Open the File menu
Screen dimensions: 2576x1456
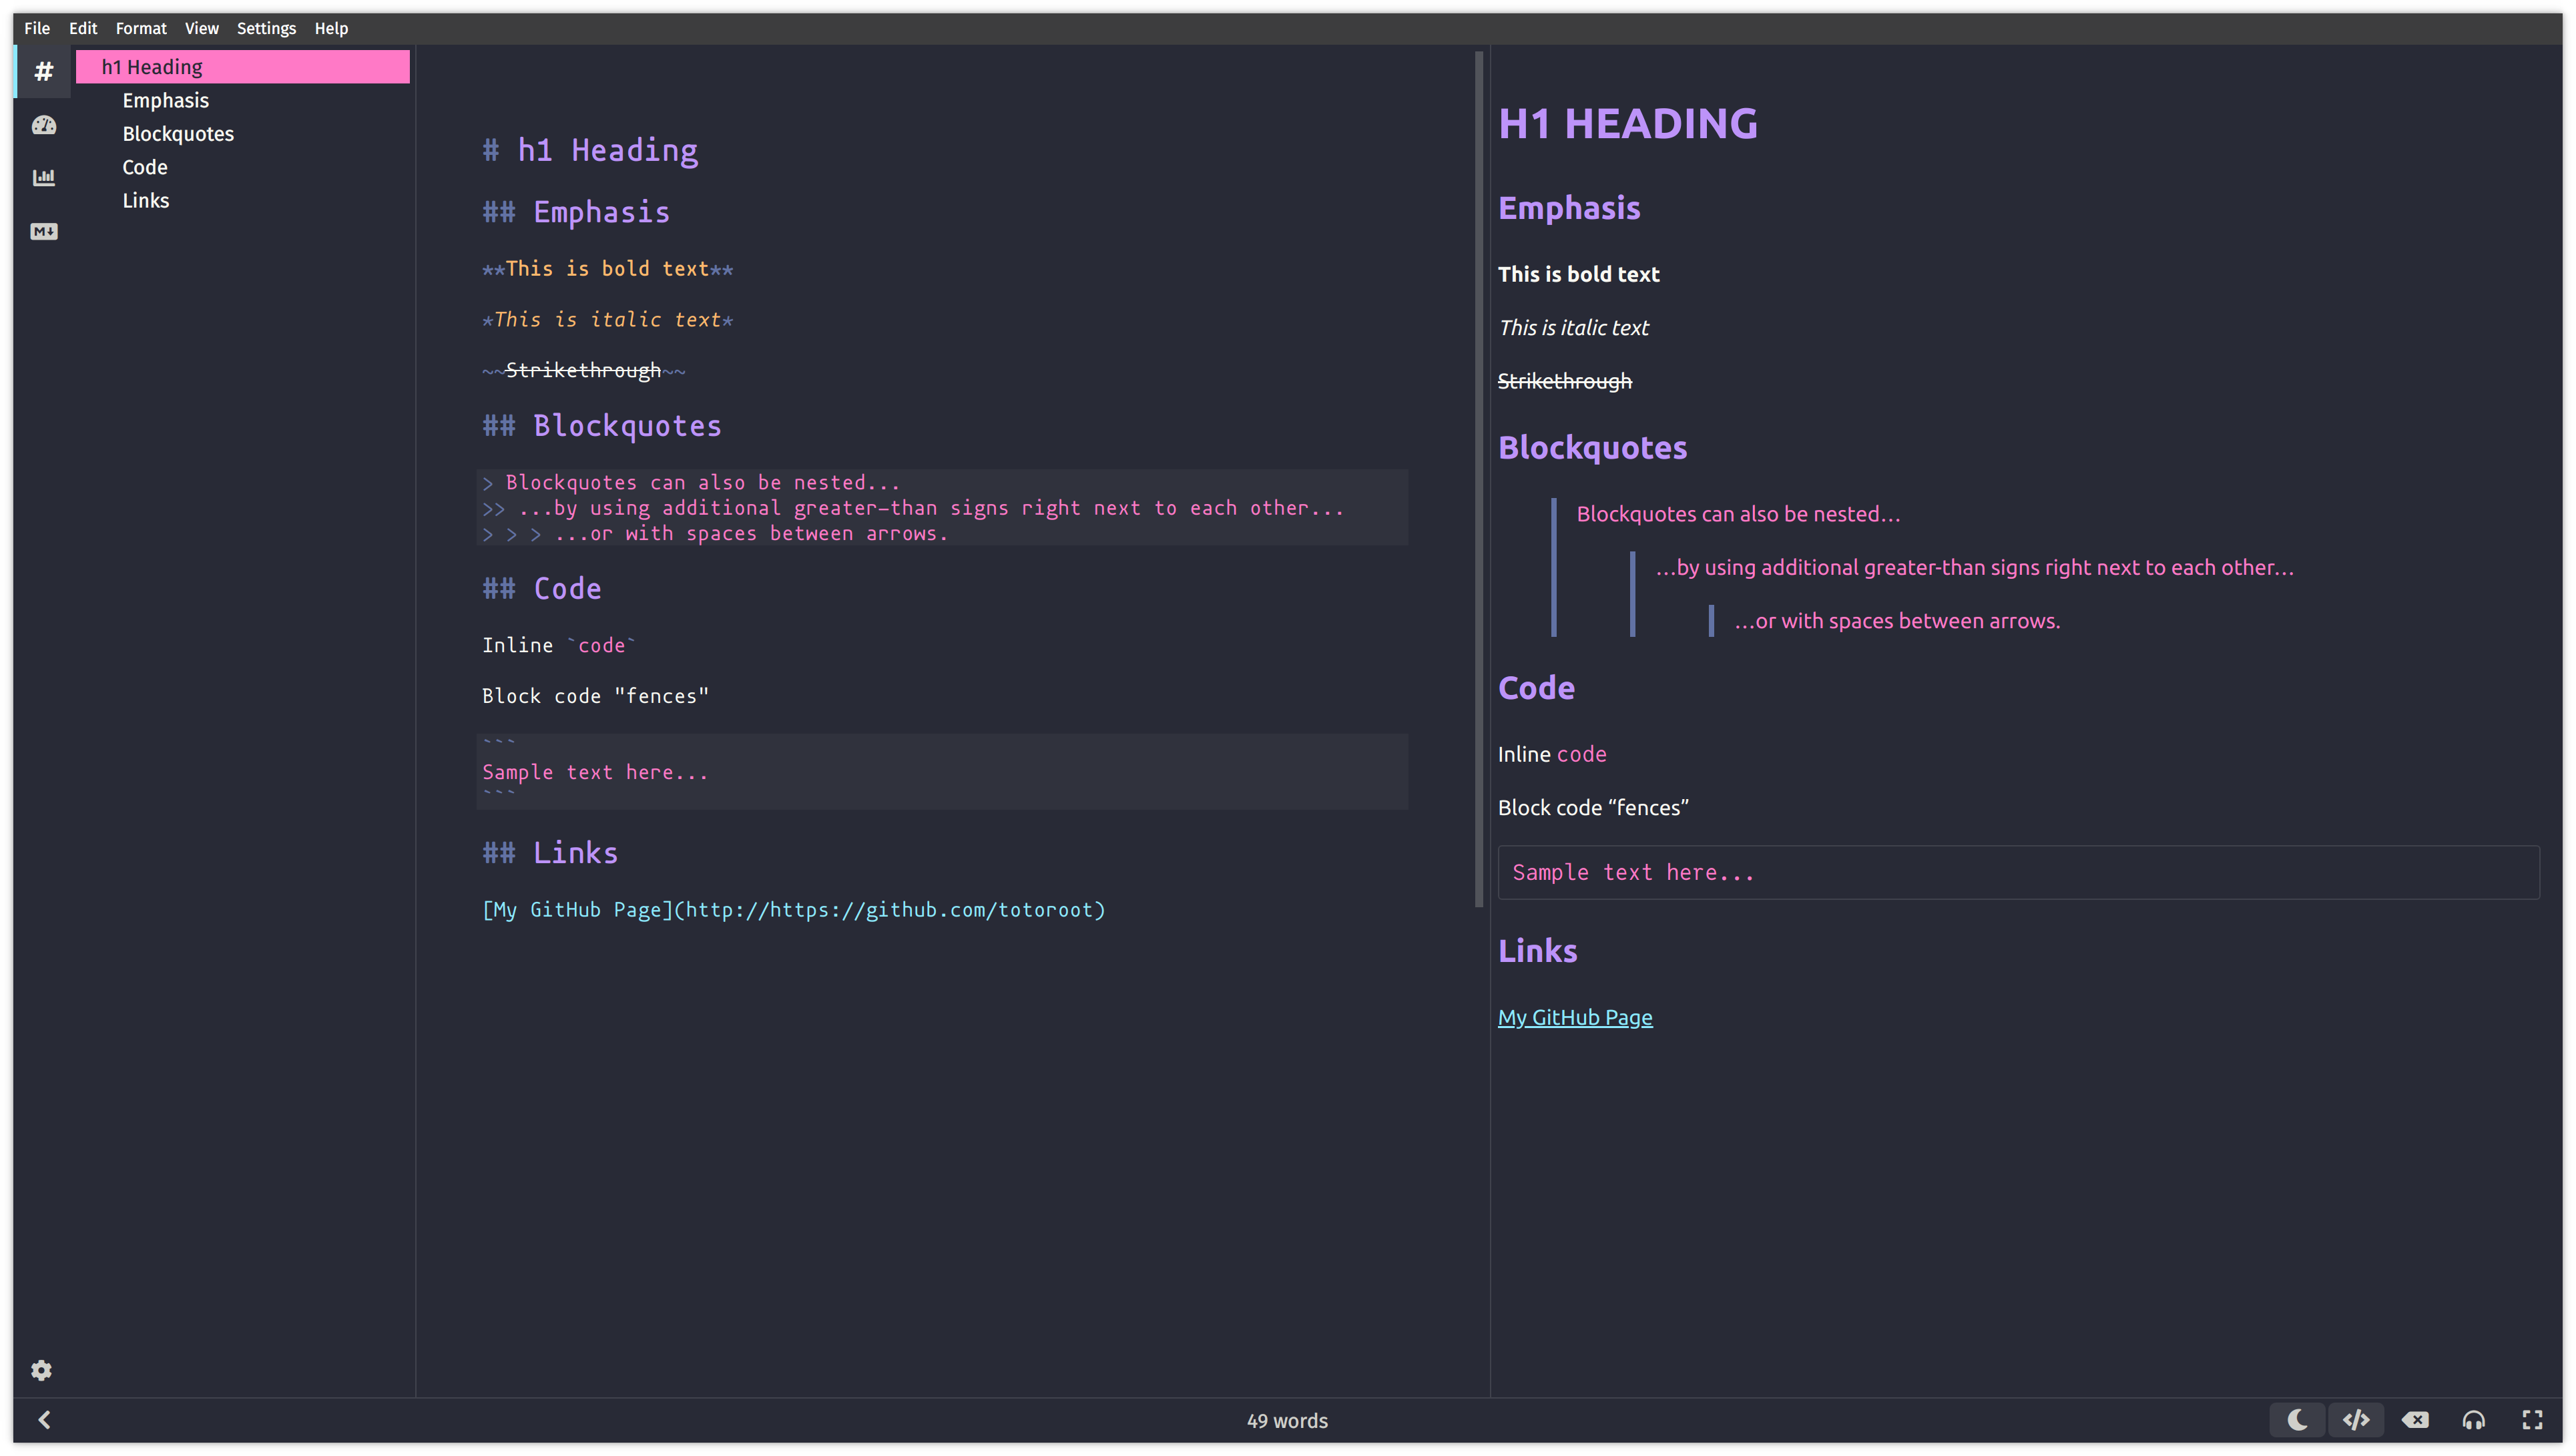click(37, 28)
